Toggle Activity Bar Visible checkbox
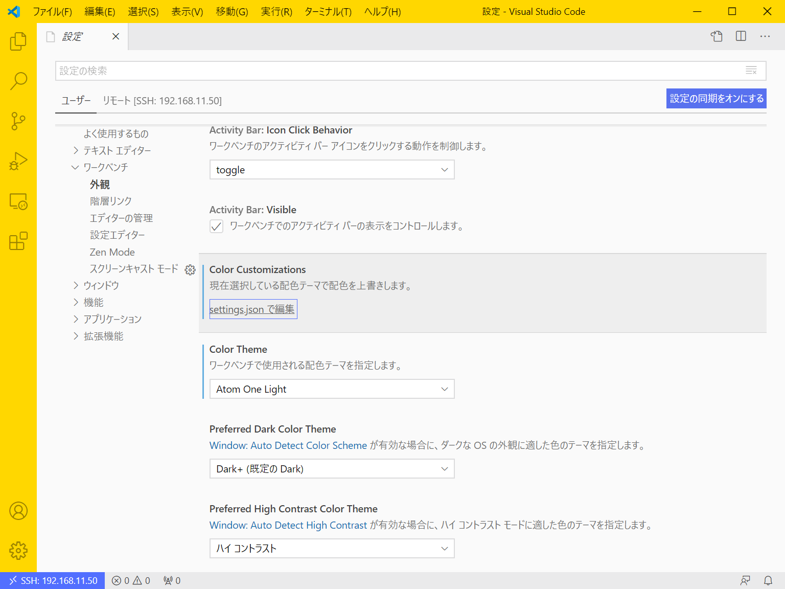 (217, 226)
